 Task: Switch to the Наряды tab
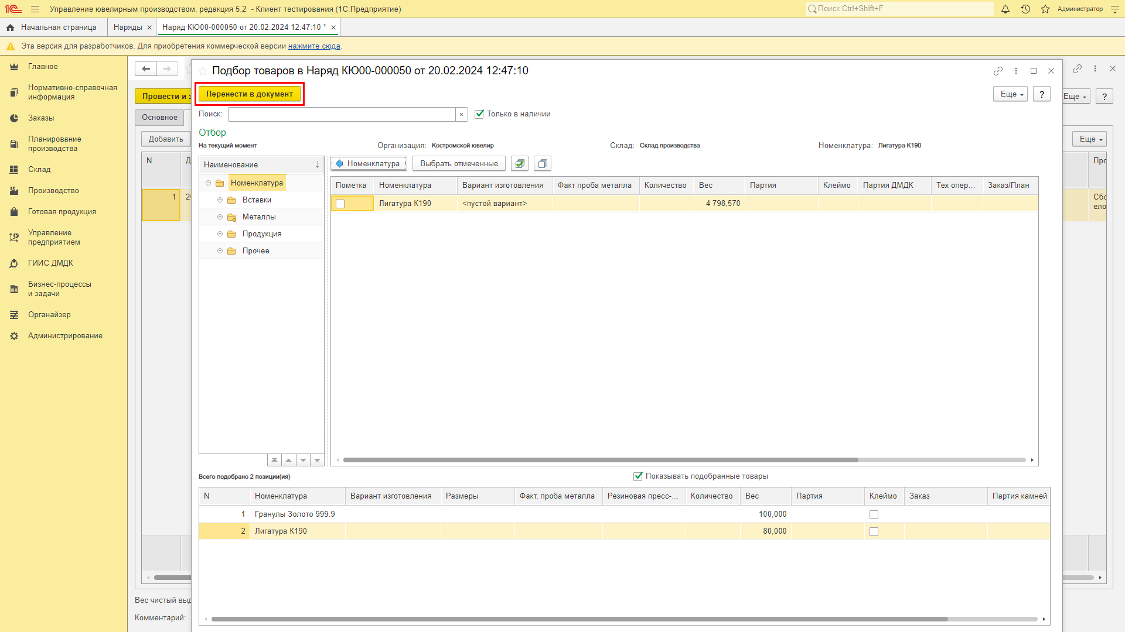click(x=128, y=28)
